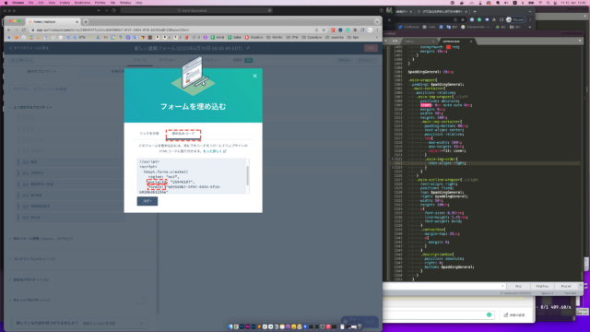This screenshot has width=590, height=332.
Task: Click the share icon in HubSpot address bar
Action: [316, 30]
